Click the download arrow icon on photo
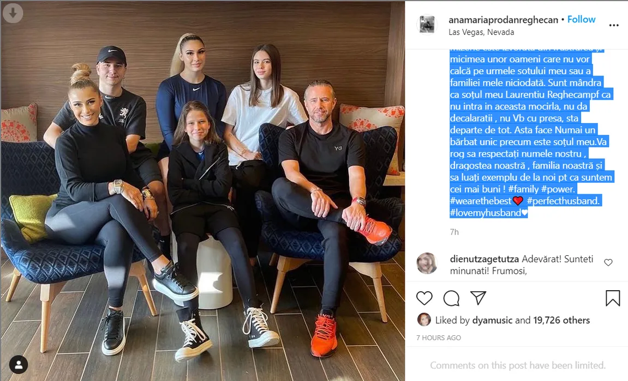Screen dimensions: 628x381 [x=13, y=13]
